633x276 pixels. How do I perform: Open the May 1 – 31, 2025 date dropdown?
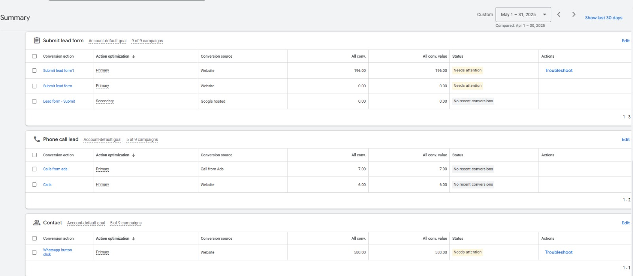[523, 15]
